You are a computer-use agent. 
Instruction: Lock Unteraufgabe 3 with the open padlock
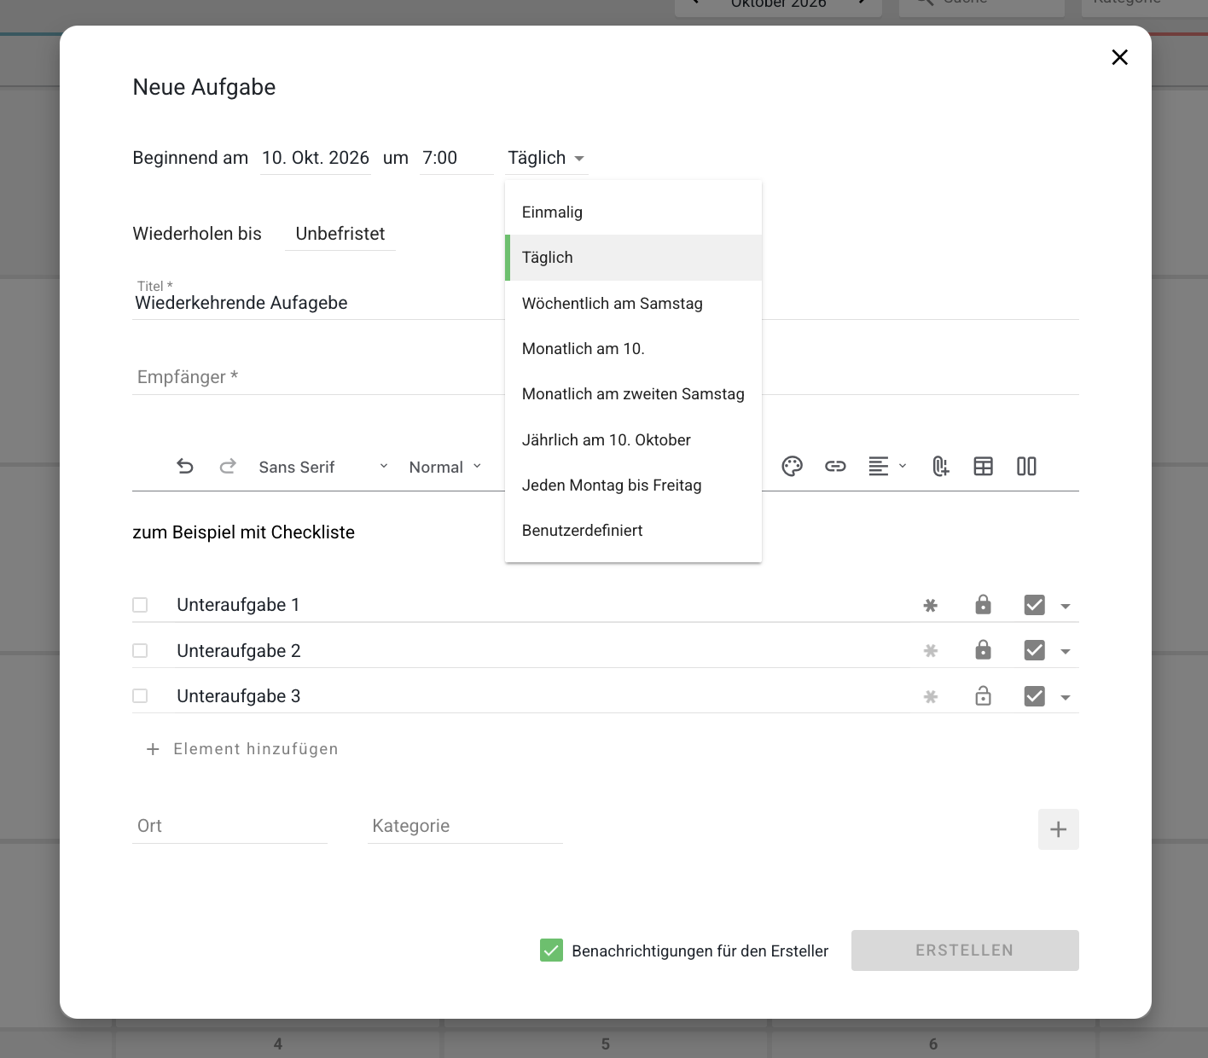pyautogui.click(x=984, y=696)
